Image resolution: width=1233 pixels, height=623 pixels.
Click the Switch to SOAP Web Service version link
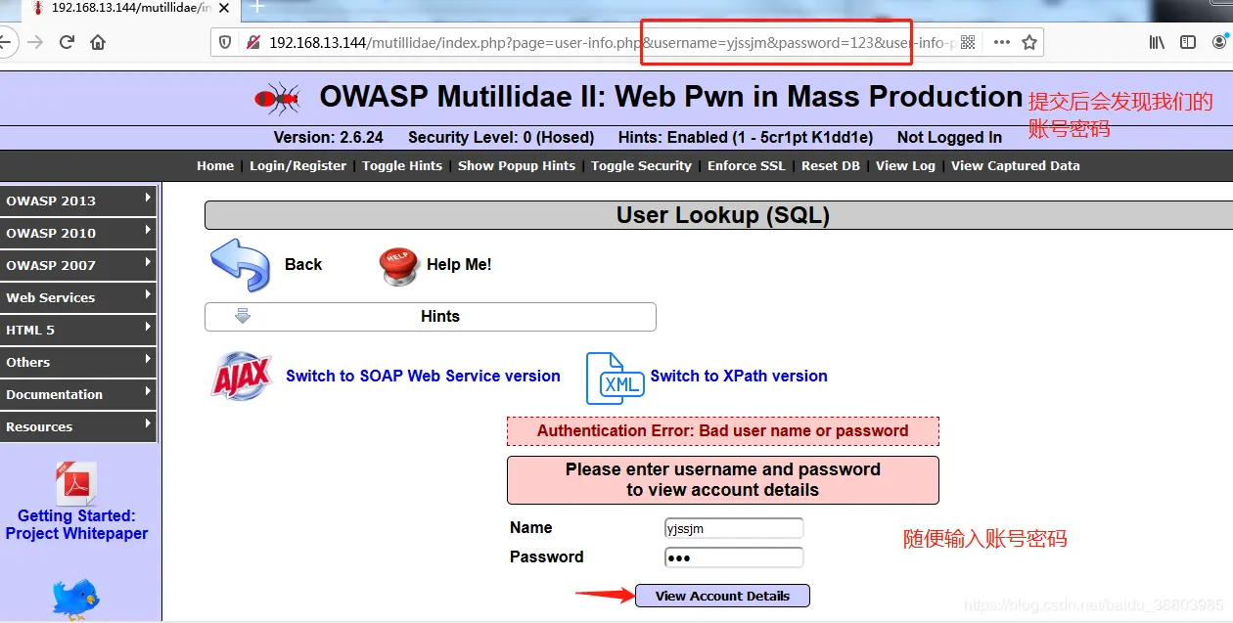coord(423,376)
